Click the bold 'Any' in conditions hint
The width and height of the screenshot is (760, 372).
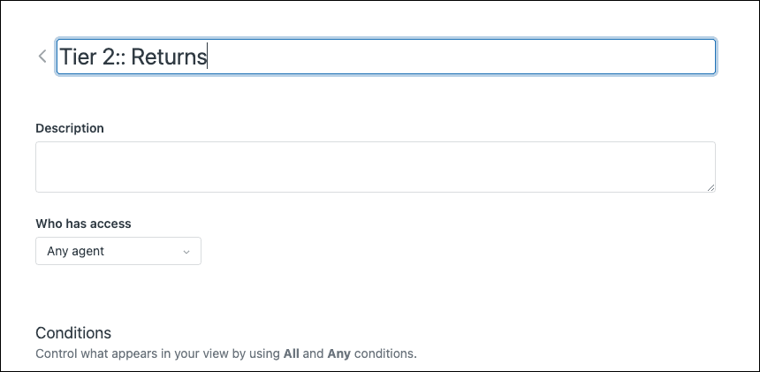click(339, 354)
